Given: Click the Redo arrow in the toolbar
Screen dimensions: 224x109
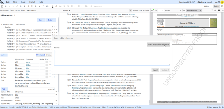Looking at the screenshot, I should [17, 6].
